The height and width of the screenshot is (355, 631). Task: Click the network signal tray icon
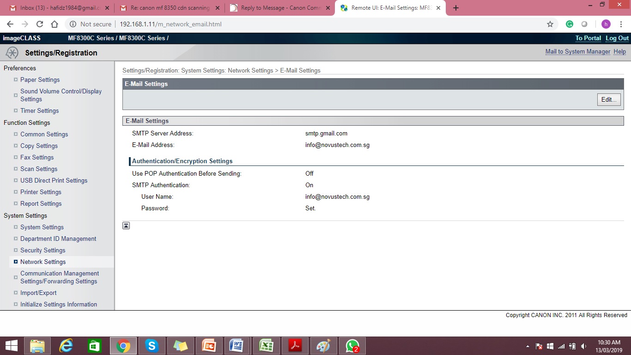click(561, 346)
